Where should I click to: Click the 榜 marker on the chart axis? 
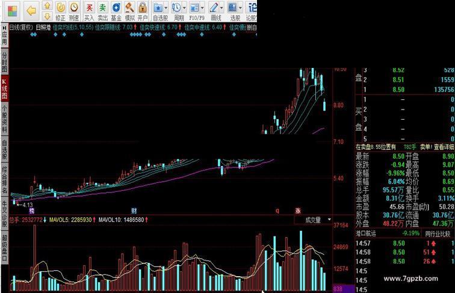[31, 211]
